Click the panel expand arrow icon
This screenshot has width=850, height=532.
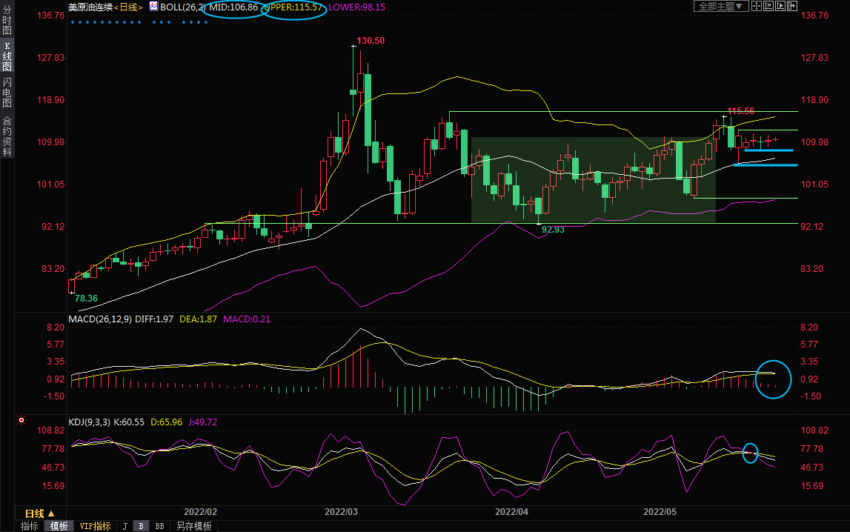[791, 7]
